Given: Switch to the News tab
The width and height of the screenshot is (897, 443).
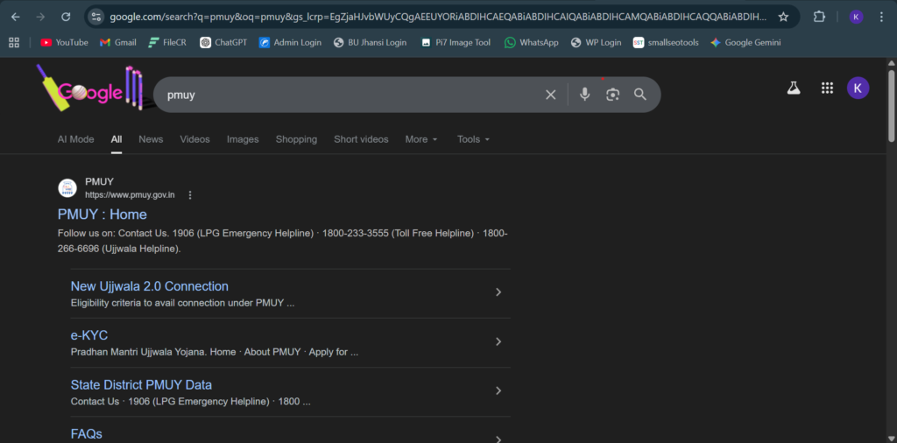Looking at the screenshot, I should point(151,139).
